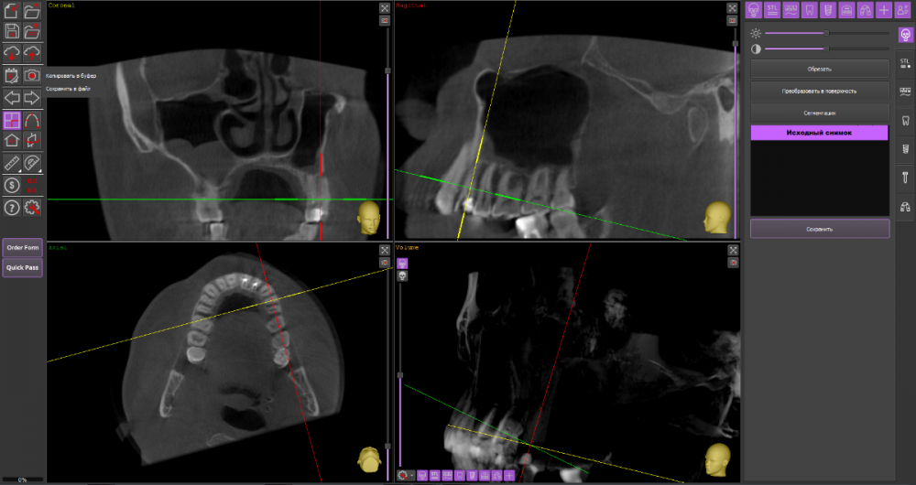Open the help question mark icon

point(12,208)
